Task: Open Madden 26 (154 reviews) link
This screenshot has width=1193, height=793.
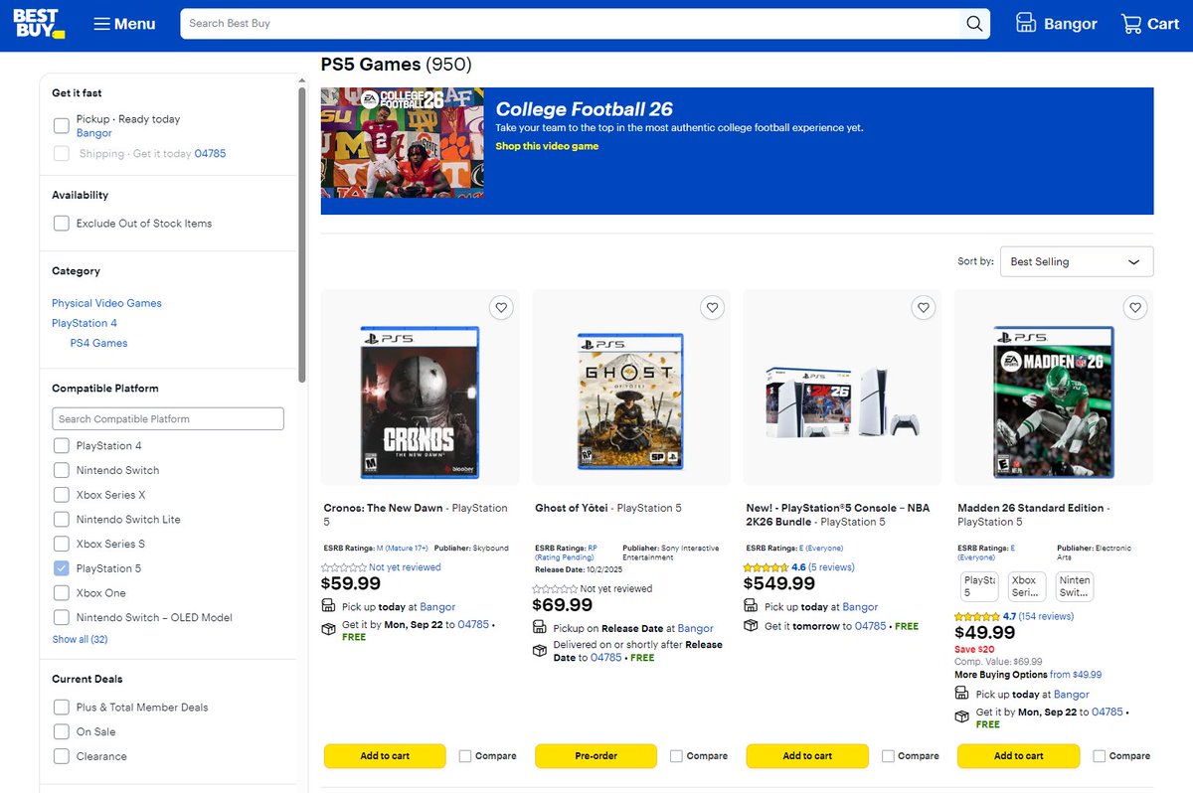Action: pyautogui.click(x=1046, y=616)
